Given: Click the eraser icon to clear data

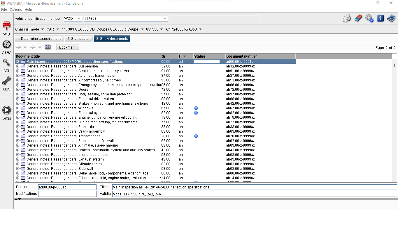Looking at the screenshot, I should tap(358, 18).
